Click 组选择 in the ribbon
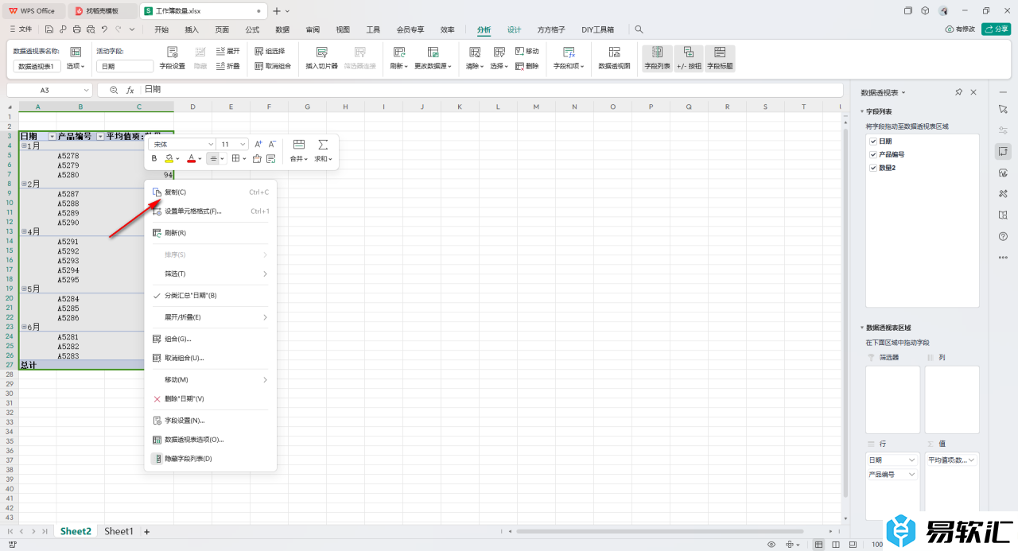The image size is (1018, 551). 270,51
